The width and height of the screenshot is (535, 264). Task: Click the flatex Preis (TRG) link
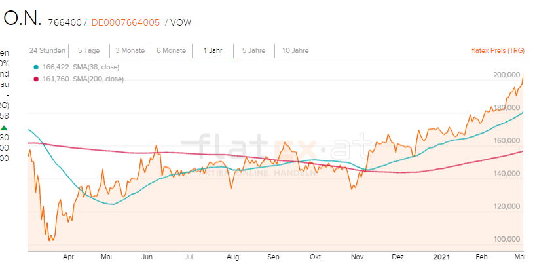(498, 50)
